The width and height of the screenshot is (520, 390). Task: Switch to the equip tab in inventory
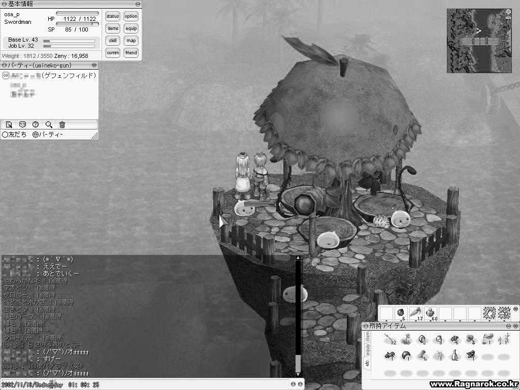tap(367, 348)
